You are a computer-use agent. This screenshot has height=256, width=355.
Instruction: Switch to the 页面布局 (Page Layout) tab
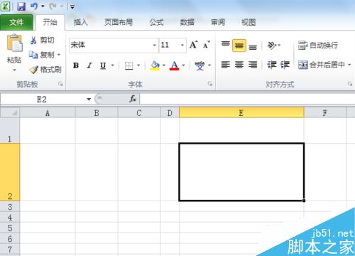(x=119, y=22)
